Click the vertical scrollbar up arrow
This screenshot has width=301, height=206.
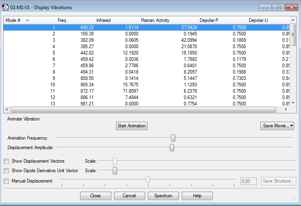pos(293,20)
